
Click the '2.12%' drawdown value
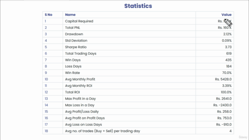coord(227,34)
